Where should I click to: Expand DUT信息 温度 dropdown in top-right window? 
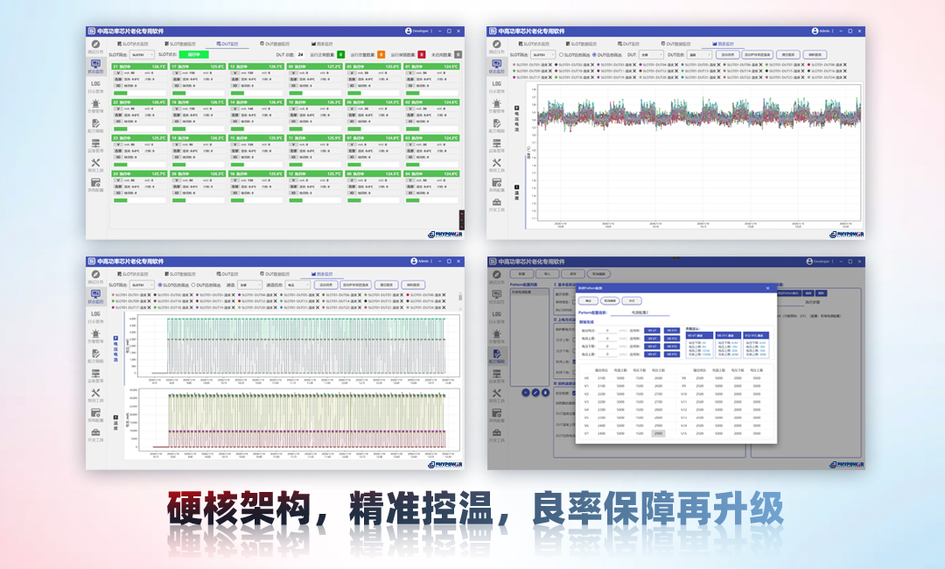698,54
